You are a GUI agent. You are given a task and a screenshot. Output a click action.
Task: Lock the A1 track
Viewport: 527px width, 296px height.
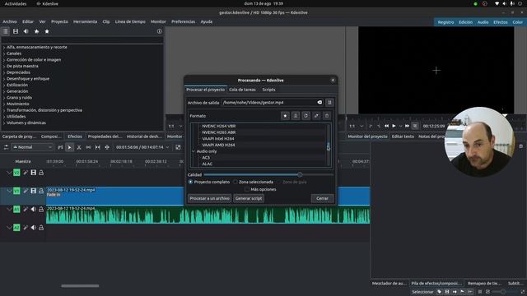pos(41,209)
